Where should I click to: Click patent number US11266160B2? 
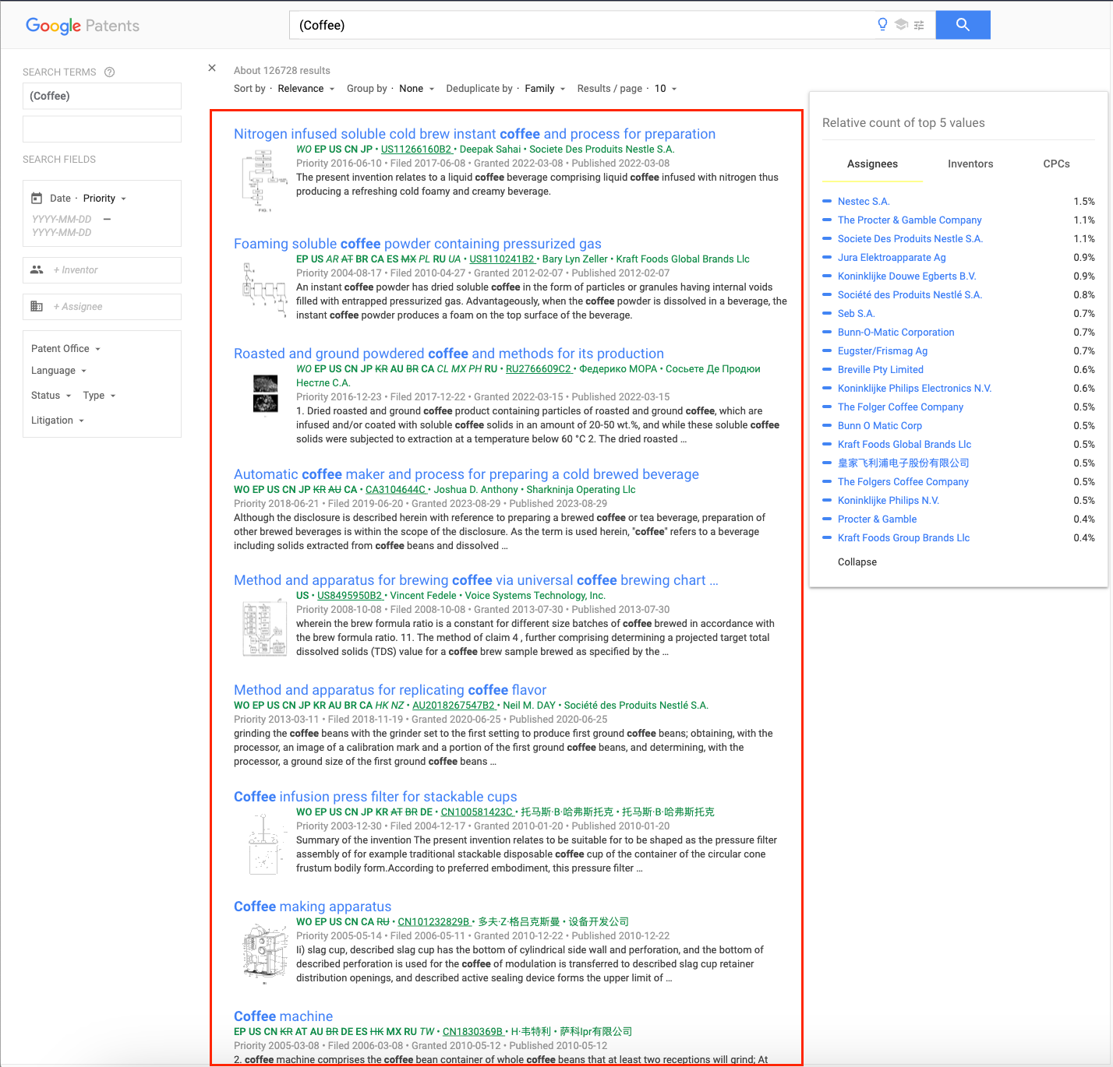pyautogui.click(x=416, y=150)
